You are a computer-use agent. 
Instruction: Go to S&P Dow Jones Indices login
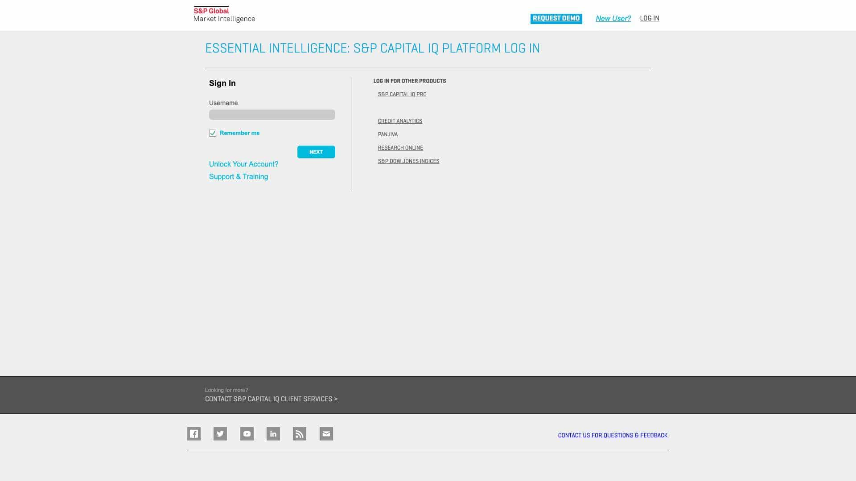pyautogui.click(x=408, y=161)
